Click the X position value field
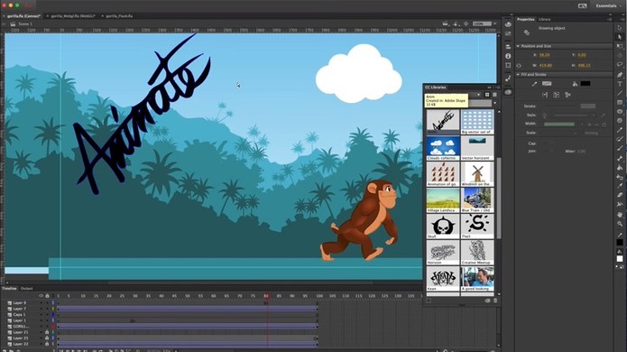627x352 pixels. [545, 55]
